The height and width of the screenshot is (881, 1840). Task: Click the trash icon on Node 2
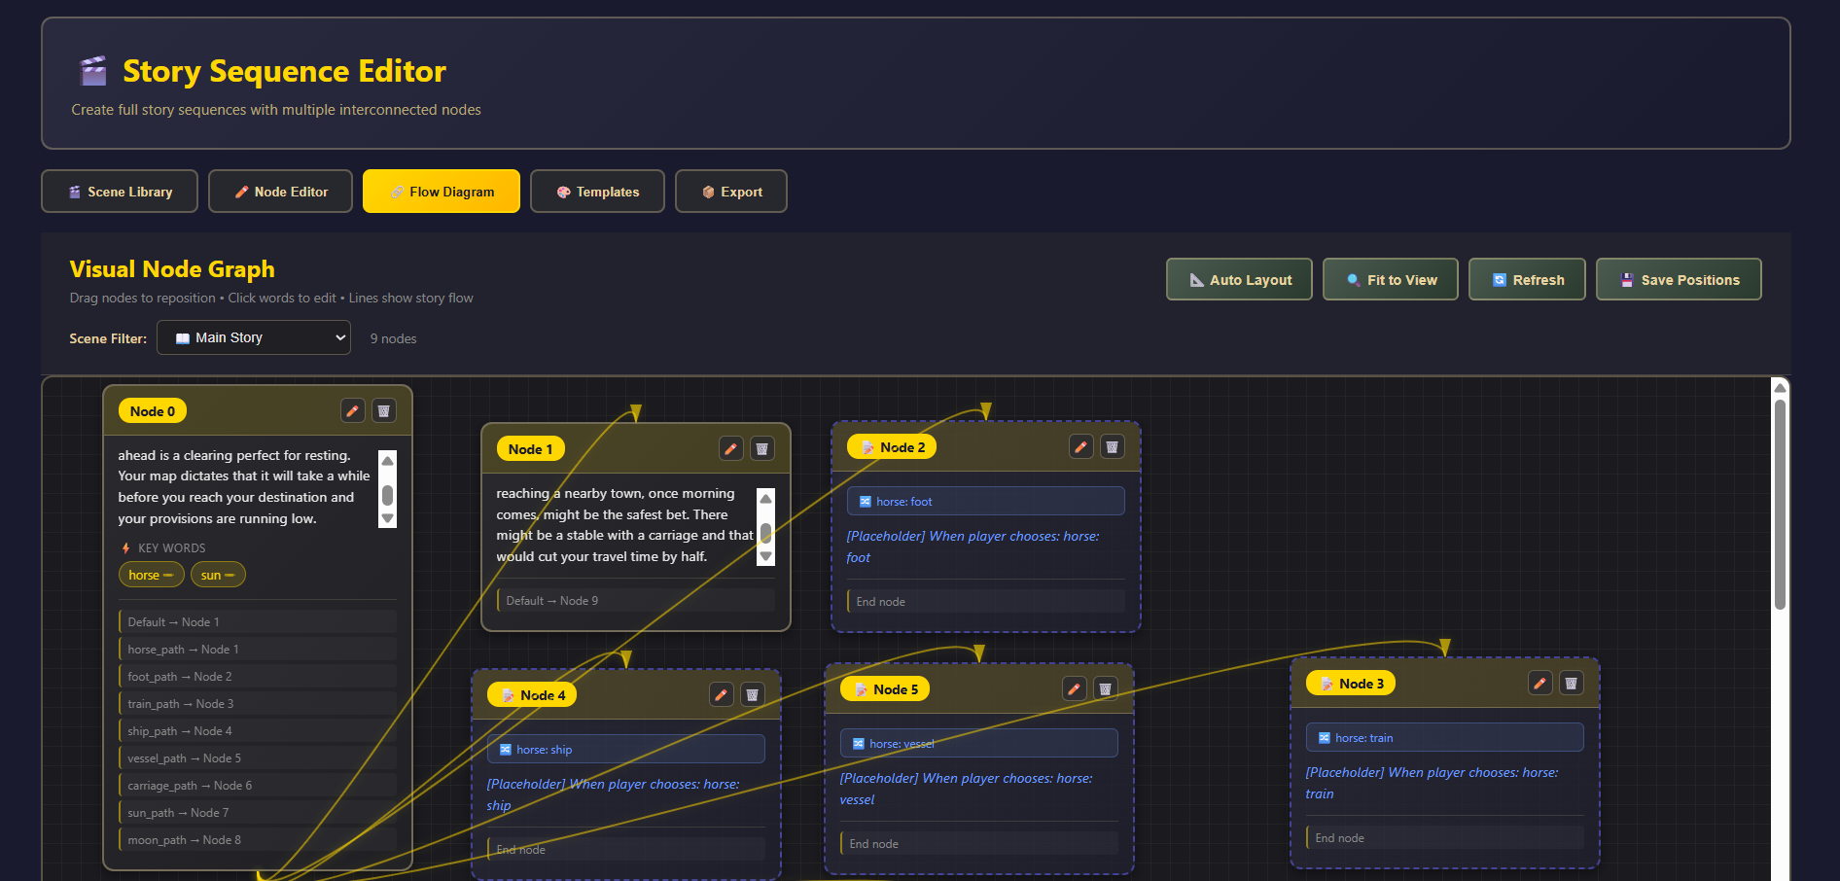pyautogui.click(x=1112, y=447)
